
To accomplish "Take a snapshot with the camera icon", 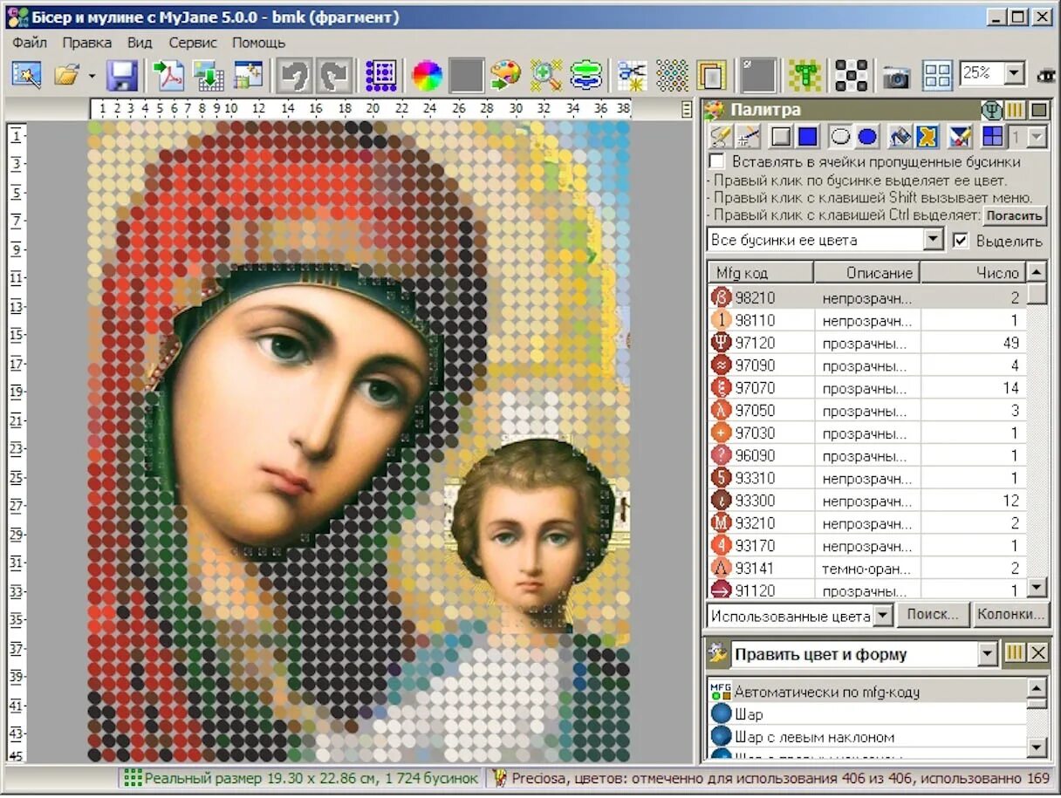I will click(896, 77).
